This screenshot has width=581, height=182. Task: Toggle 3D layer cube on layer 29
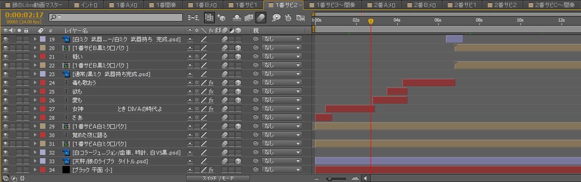[238, 127]
